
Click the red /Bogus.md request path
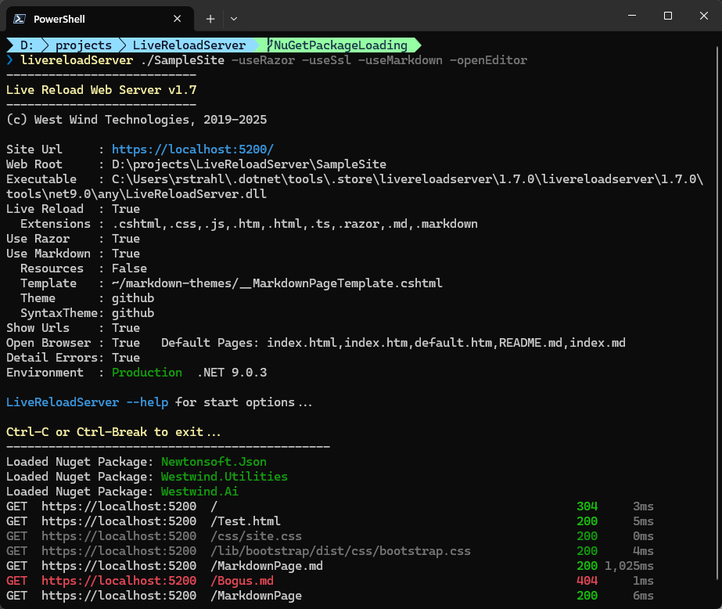click(x=242, y=581)
